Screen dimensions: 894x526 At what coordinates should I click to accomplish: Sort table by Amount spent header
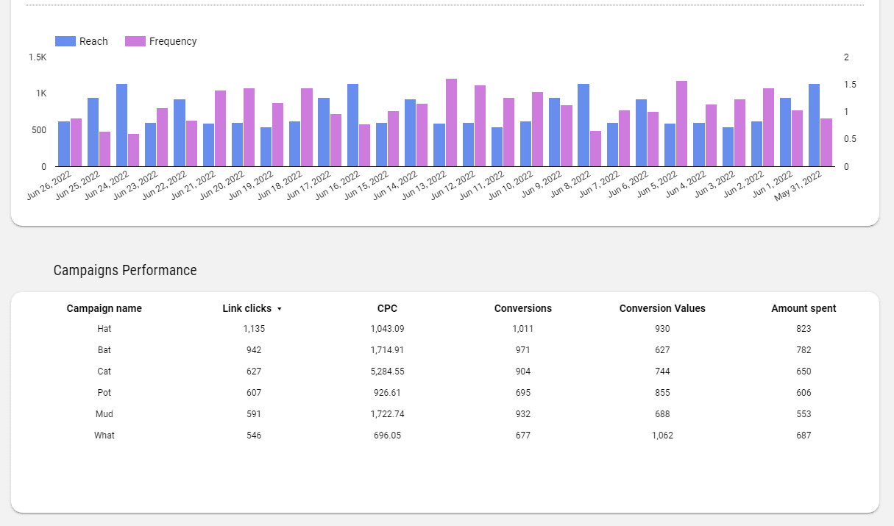click(803, 308)
